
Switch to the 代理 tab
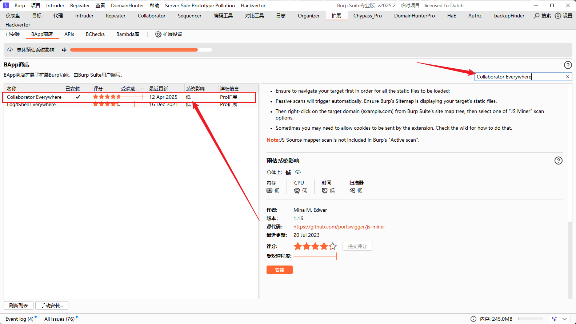point(58,16)
